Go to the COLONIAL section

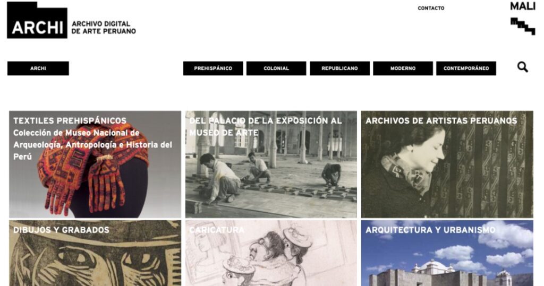pos(276,68)
